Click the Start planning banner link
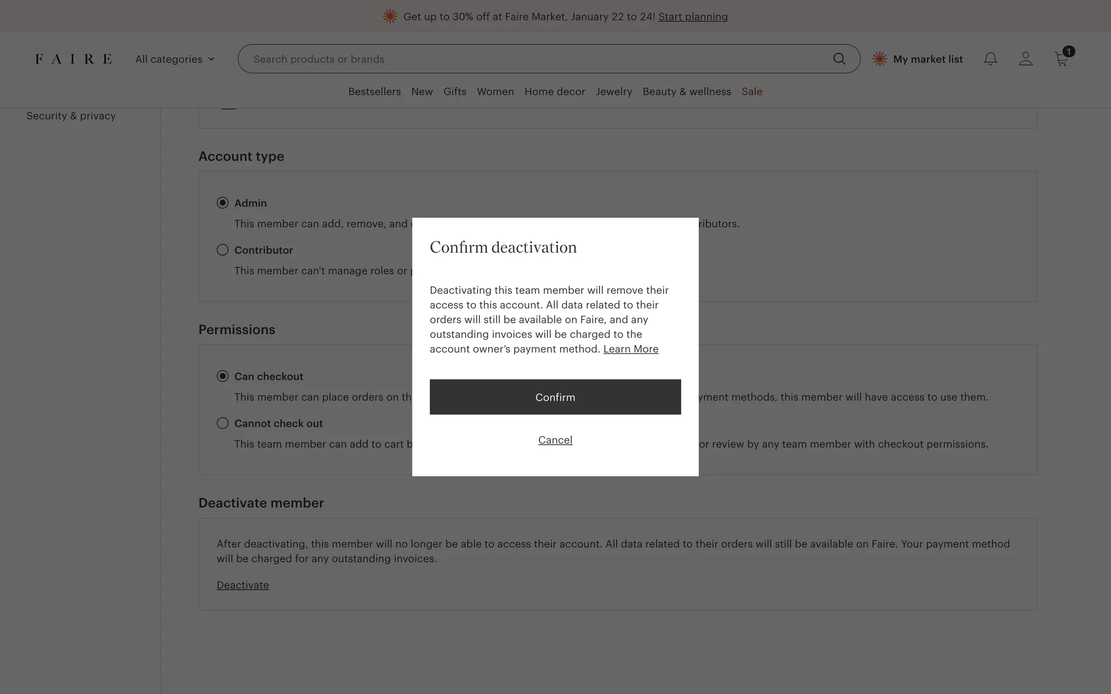Image resolution: width=1111 pixels, height=694 pixels. 693,17
